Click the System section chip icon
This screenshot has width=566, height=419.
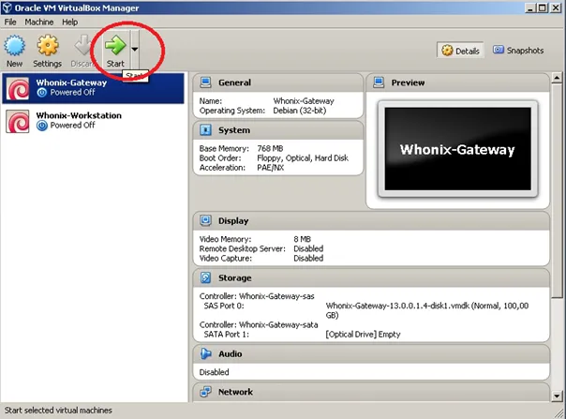click(205, 130)
